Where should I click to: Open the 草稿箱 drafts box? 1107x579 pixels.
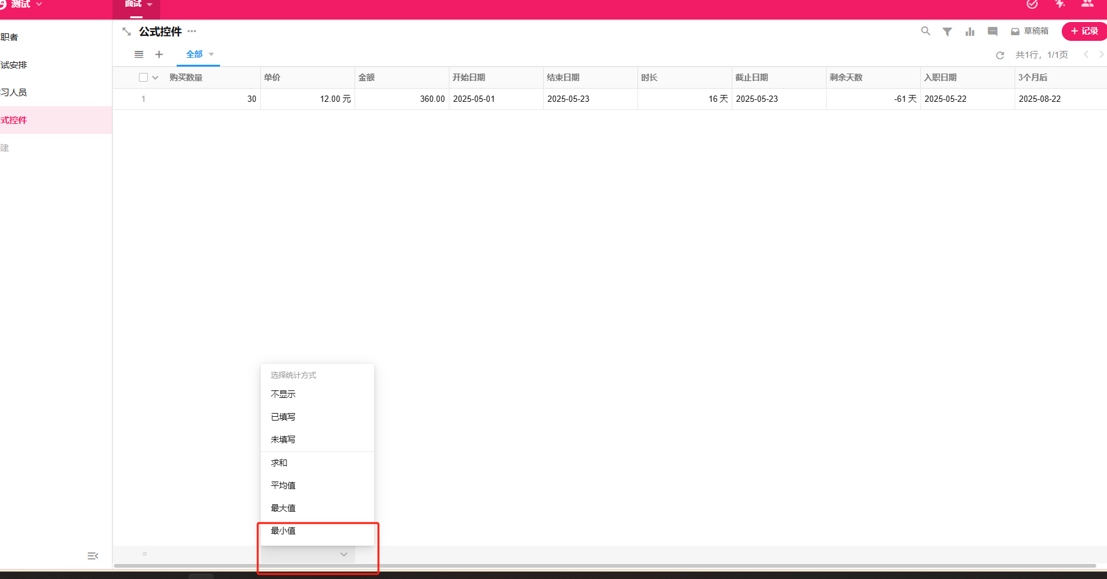point(1029,31)
